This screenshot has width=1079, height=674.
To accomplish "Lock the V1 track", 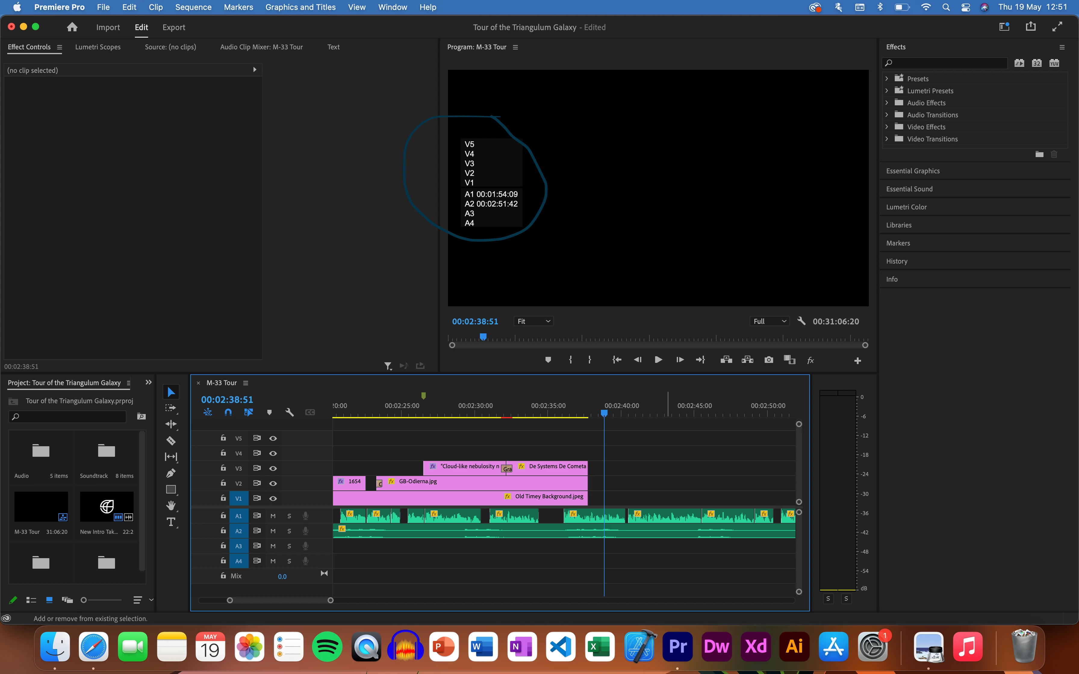I will coord(223,498).
